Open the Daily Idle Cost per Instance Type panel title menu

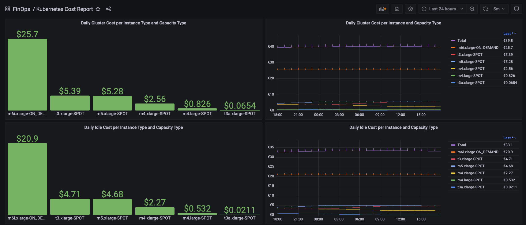[133, 127]
